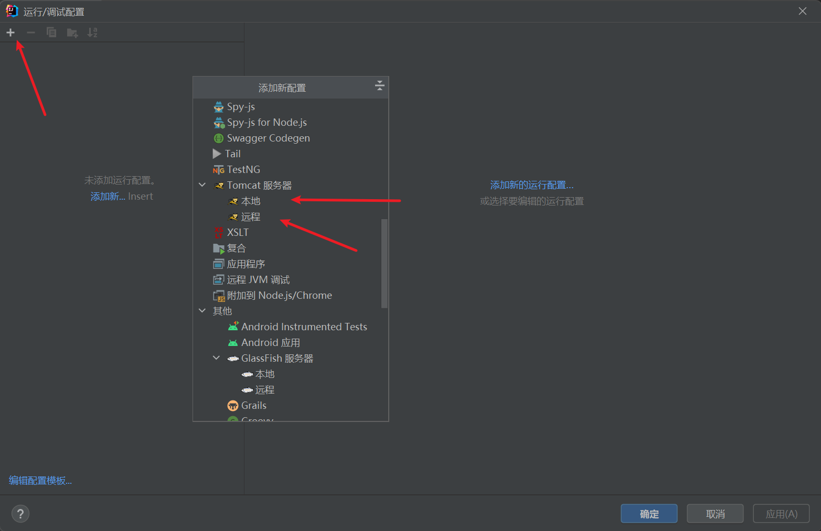Collapse the 其他 group chevron

pos(202,311)
